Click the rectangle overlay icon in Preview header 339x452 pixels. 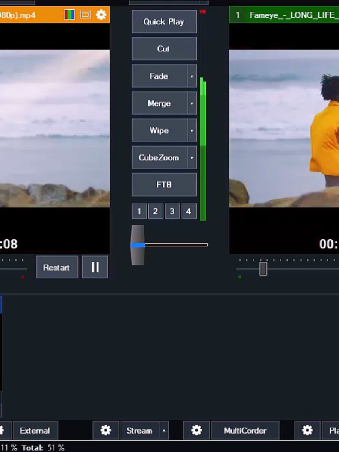point(85,15)
